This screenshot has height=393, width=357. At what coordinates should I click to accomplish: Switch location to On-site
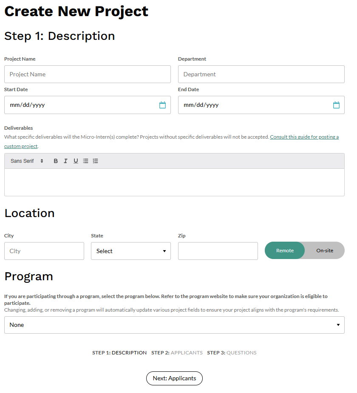pos(325,251)
